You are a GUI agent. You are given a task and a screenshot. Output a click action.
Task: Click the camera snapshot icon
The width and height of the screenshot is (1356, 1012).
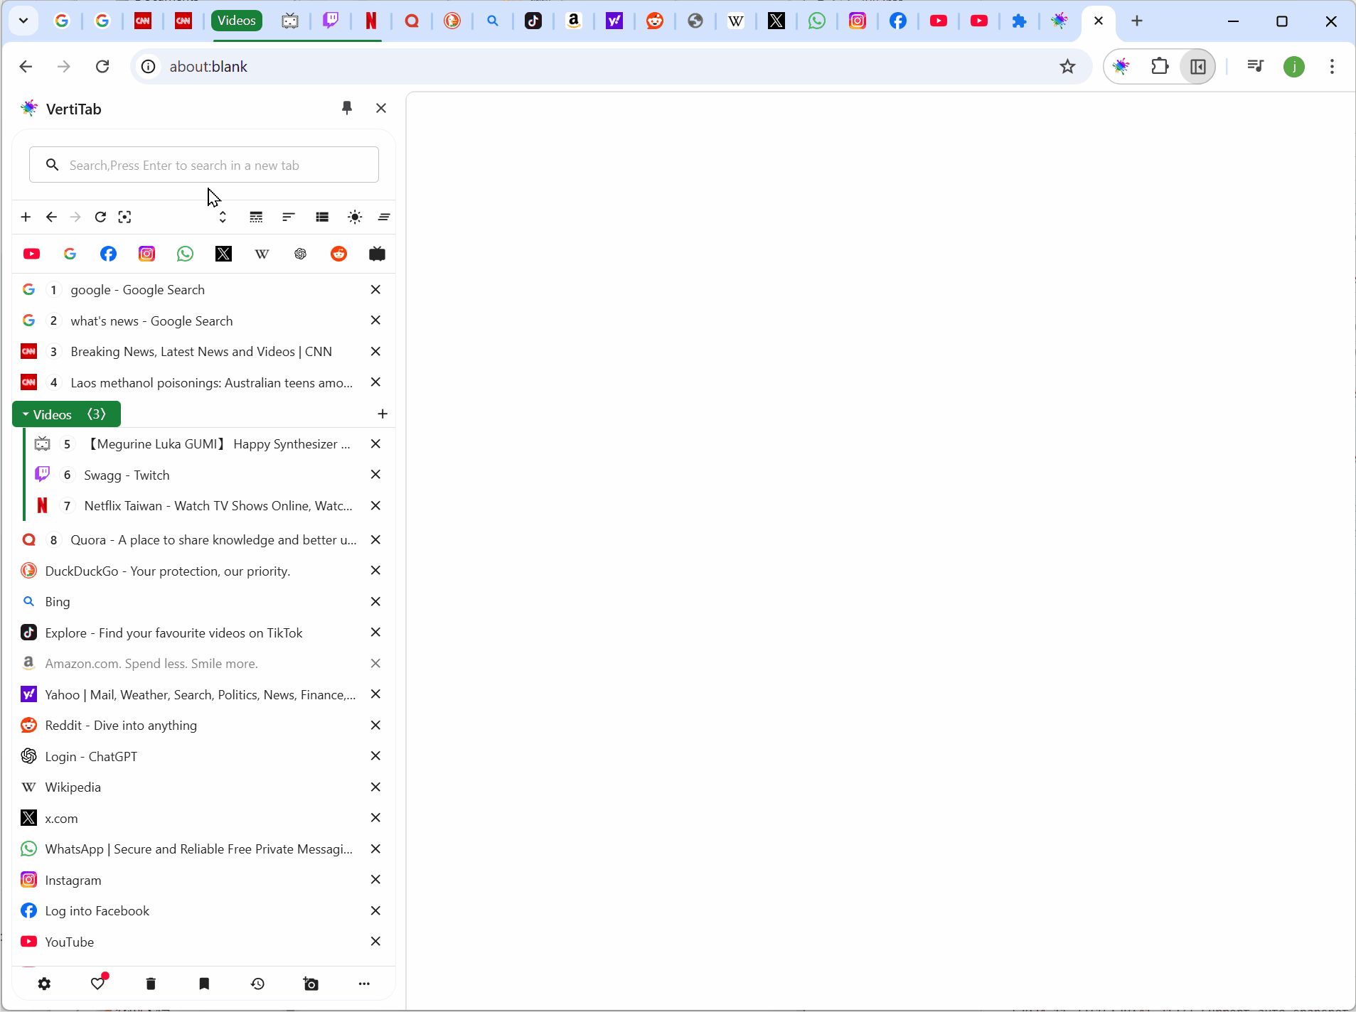point(311,984)
